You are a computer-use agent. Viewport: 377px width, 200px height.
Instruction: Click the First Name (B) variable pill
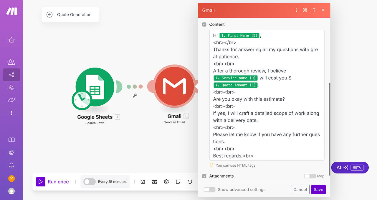[239, 35]
